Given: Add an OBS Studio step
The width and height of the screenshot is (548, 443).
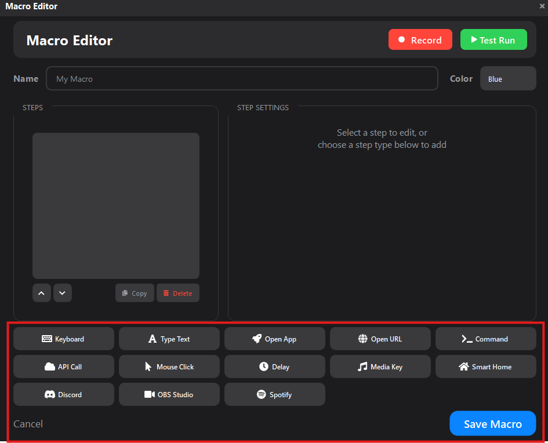Looking at the screenshot, I should coord(169,394).
